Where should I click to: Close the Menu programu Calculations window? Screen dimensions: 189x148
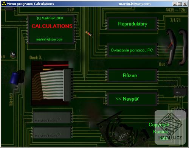[185, 4]
